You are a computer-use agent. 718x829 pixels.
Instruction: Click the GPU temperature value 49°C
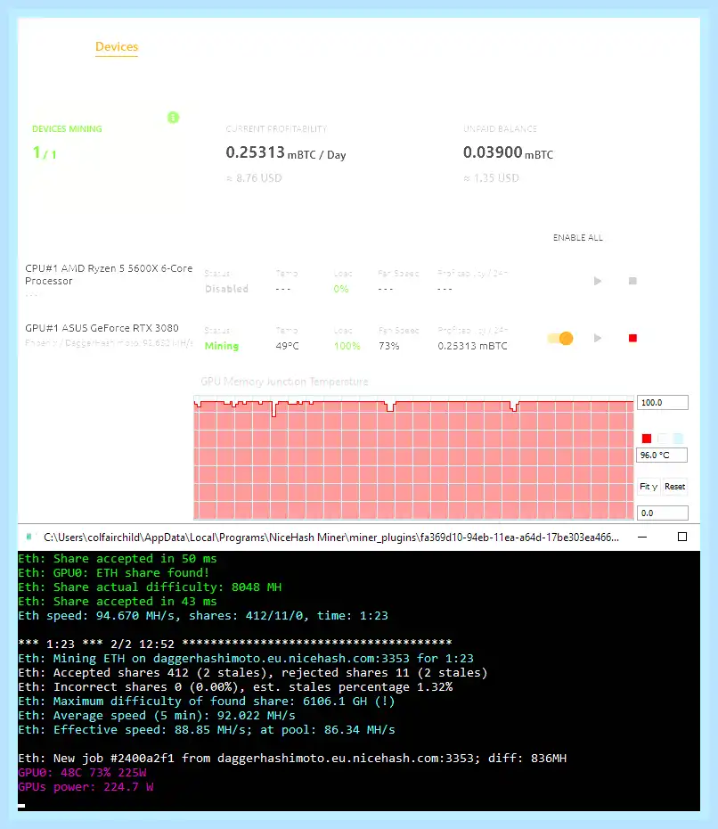click(x=288, y=346)
